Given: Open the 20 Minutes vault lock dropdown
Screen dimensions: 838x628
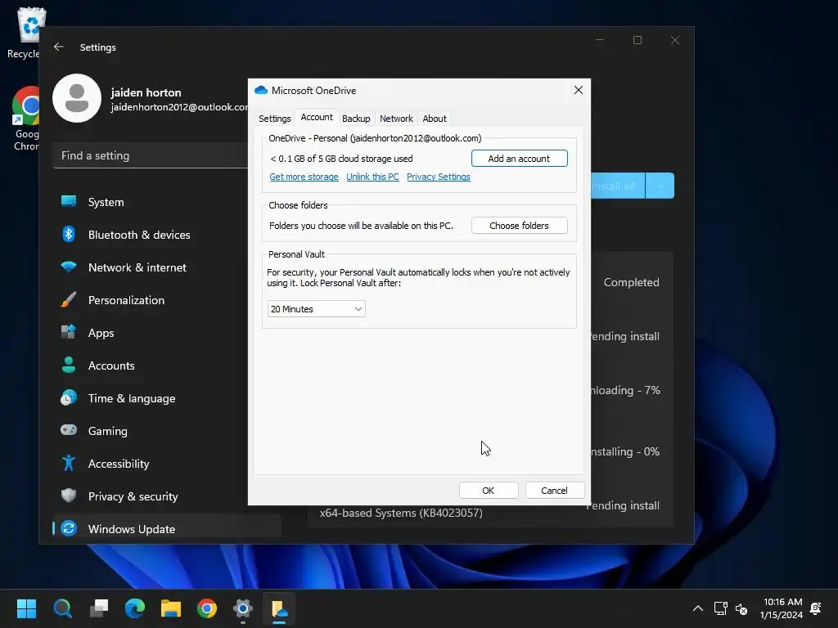Looking at the screenshot, I should pos(317,308).
